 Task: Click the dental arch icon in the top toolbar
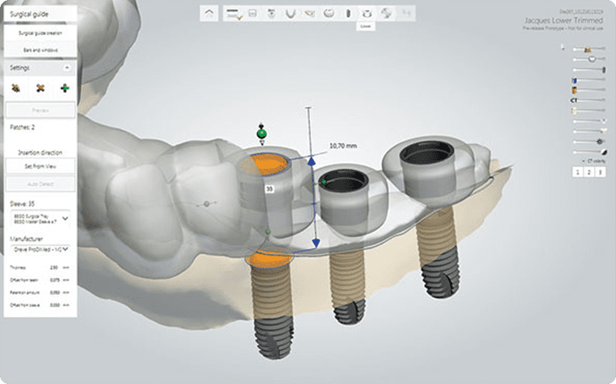coord(291,13)
